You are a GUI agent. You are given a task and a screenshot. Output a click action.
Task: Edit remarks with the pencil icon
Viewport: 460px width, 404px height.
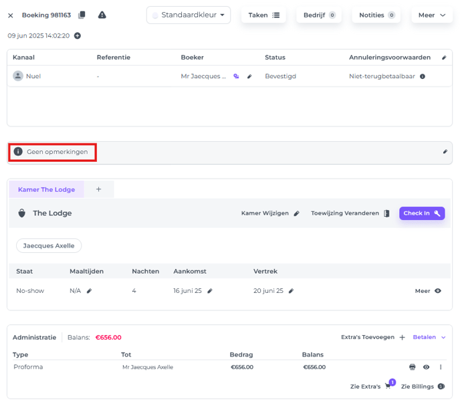(x=445, y=152)
